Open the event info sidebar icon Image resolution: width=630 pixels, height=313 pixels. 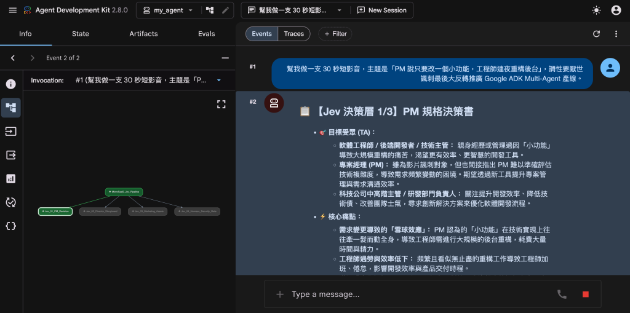[11, 84]
